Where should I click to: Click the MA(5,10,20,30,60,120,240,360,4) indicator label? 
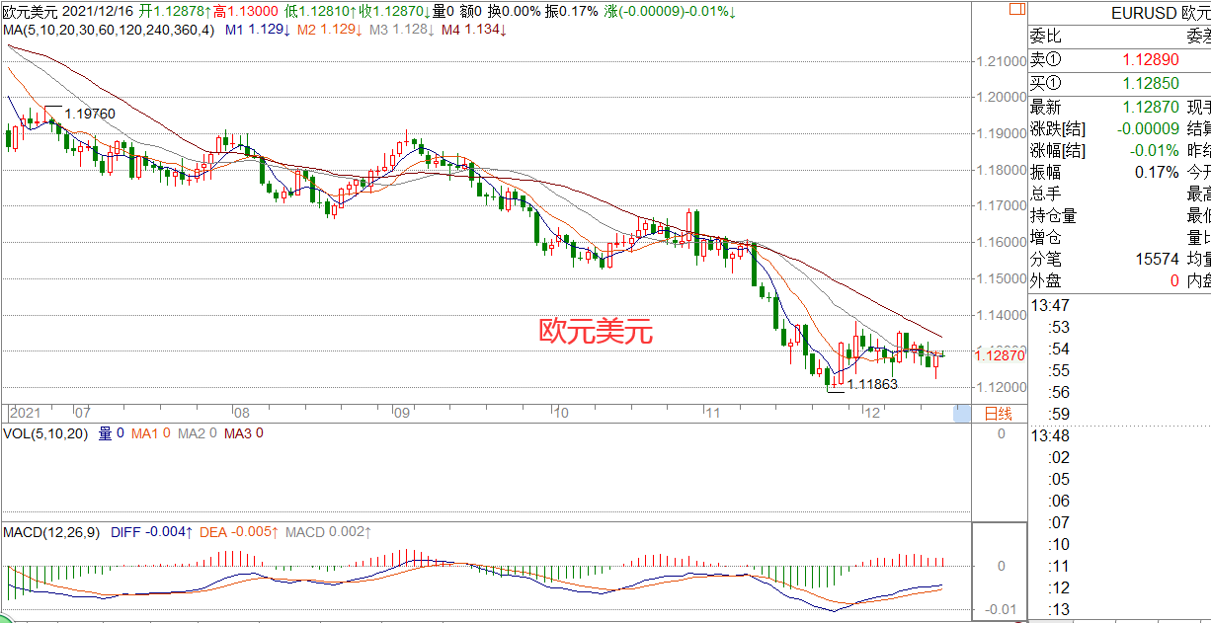[x=108, y=31]
